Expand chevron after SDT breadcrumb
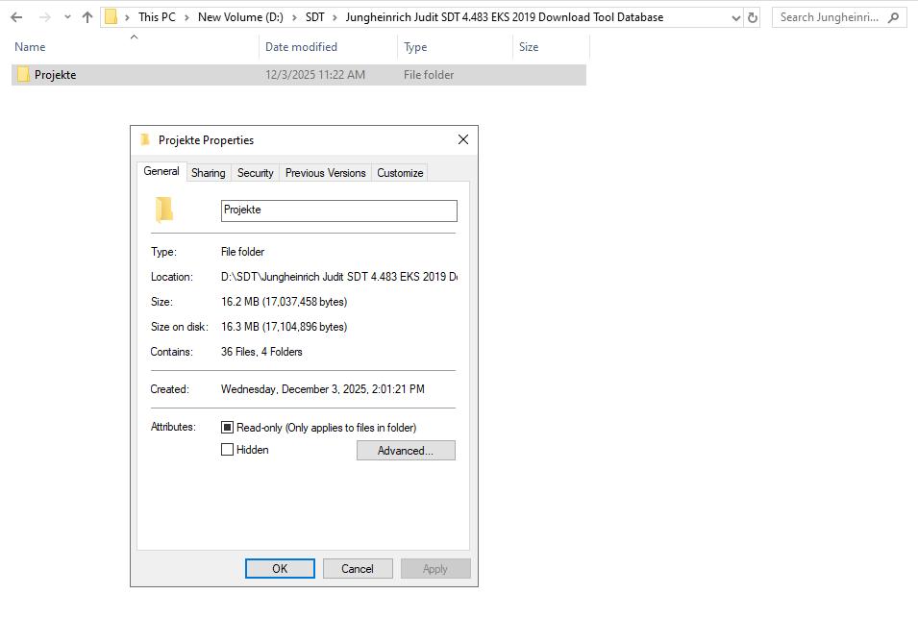Viewport: 918px width, 619px height. [x=335, y=17]
